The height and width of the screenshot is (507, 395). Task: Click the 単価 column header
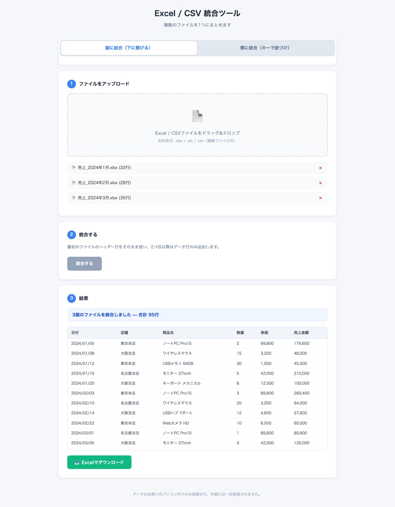pos(264,333)
